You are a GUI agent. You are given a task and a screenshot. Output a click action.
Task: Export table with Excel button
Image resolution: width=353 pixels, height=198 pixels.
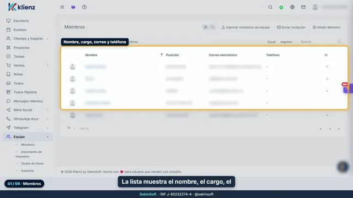(271, 42)
